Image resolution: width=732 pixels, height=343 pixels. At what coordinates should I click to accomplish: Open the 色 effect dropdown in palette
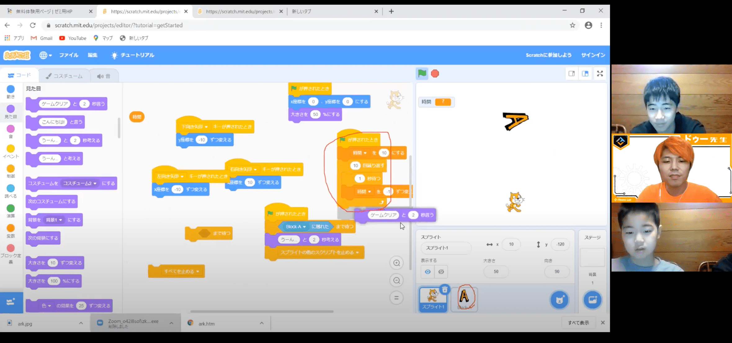coord(46,306)
